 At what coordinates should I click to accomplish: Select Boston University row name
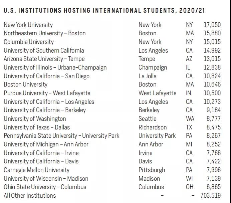[x=25, y=85]
